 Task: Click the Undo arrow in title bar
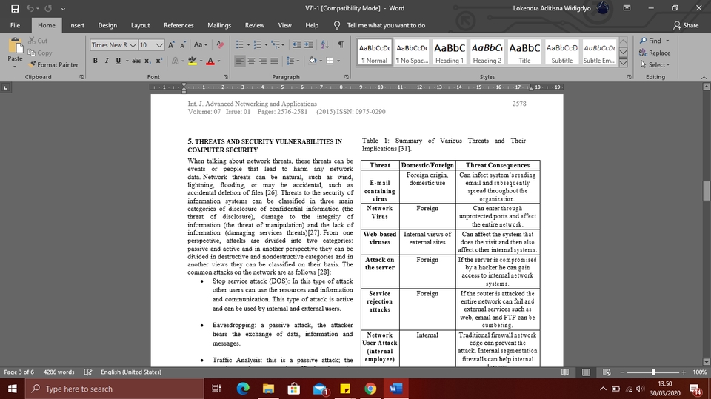click(x=30, y=8)
